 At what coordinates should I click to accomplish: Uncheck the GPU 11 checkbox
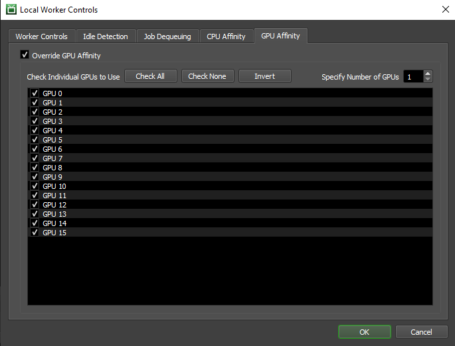(35, 195)
